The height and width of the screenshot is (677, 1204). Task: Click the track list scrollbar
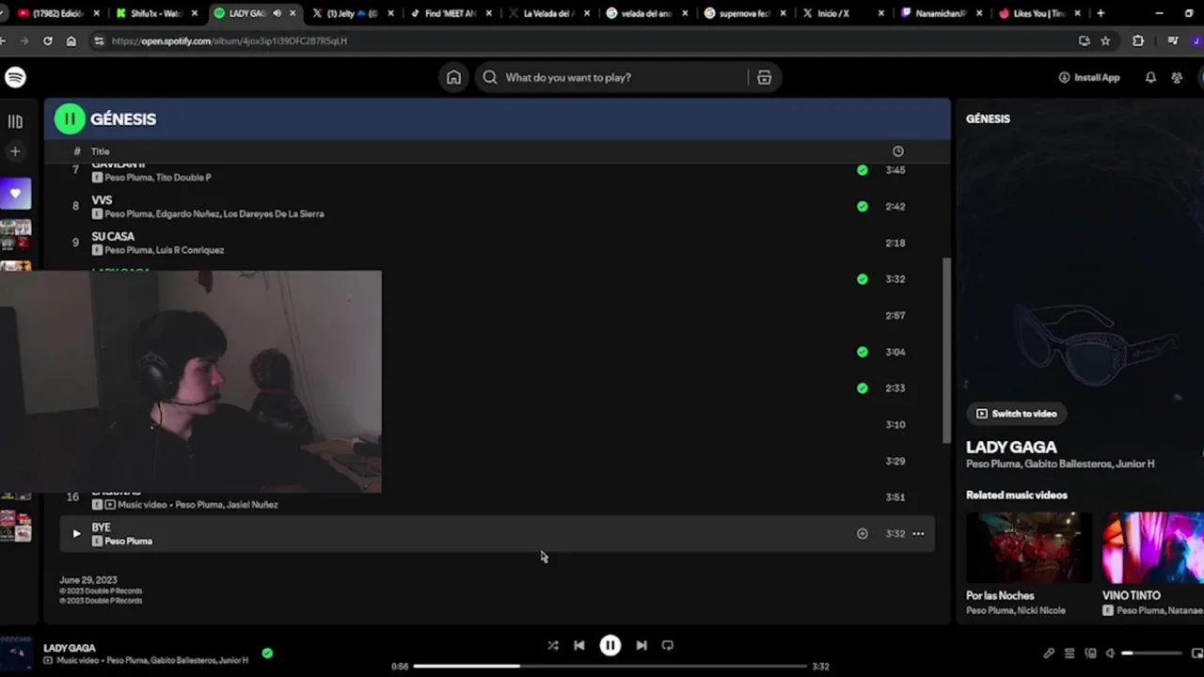pos(946,350)
